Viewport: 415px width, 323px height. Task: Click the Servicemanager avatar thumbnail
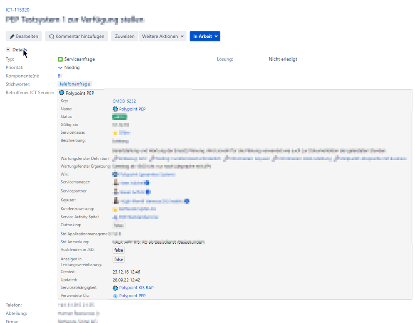pos(115,182)
